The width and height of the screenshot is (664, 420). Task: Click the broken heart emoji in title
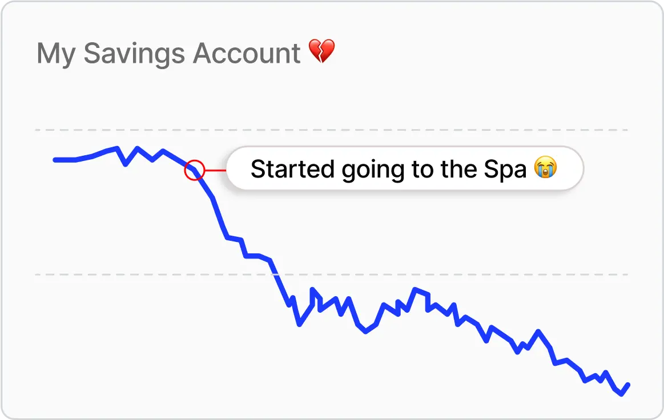(x=321, y=52)
